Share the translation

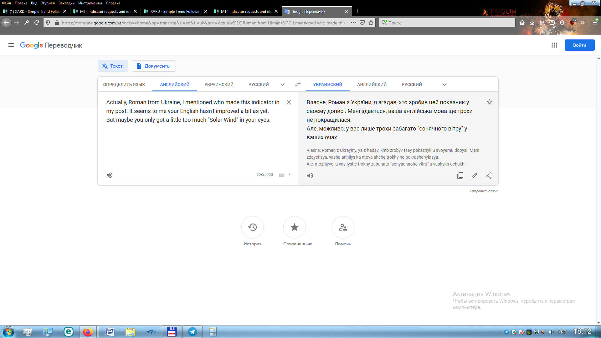pos(489,176)
